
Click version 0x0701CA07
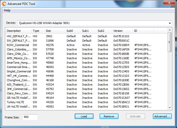(x=122, y=98)
